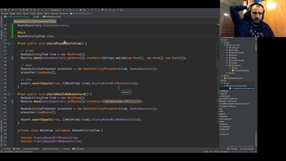Open the TODO tool window tab

pos(17,149)
